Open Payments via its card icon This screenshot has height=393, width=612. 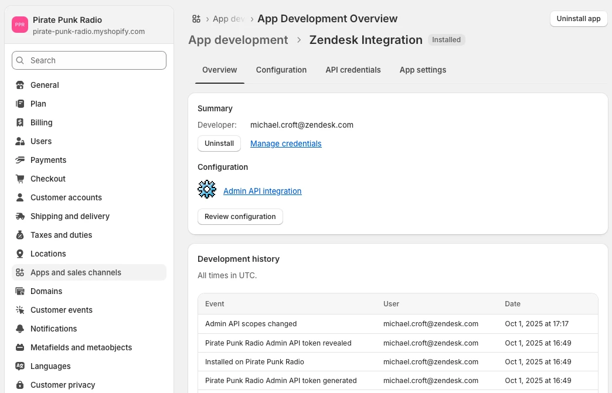click(20, 160)
